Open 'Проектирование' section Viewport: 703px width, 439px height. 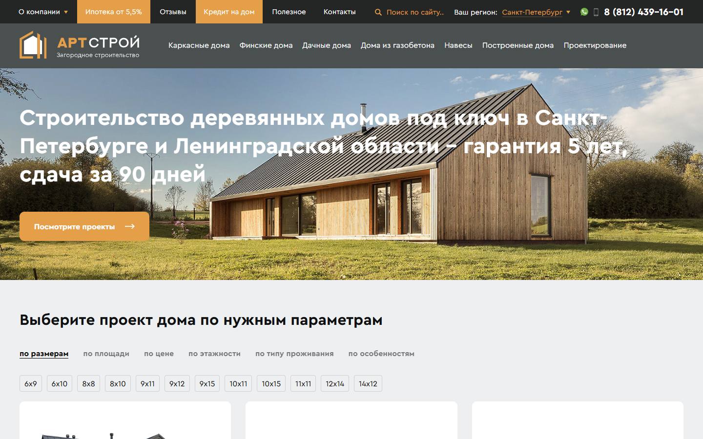[x=595, y=45]
